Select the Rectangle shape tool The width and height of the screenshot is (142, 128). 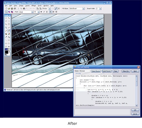click(9, 40)
